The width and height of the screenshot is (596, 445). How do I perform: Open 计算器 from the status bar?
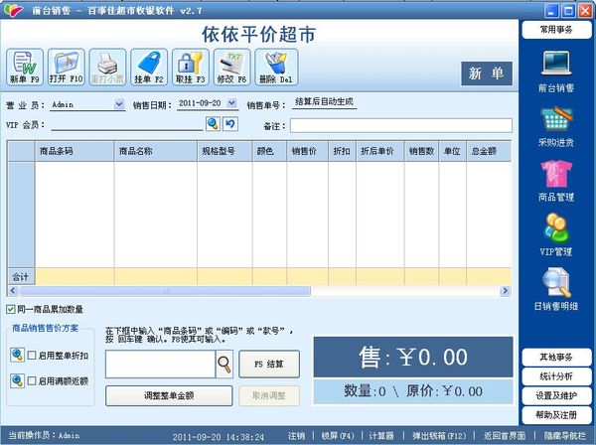381,436
